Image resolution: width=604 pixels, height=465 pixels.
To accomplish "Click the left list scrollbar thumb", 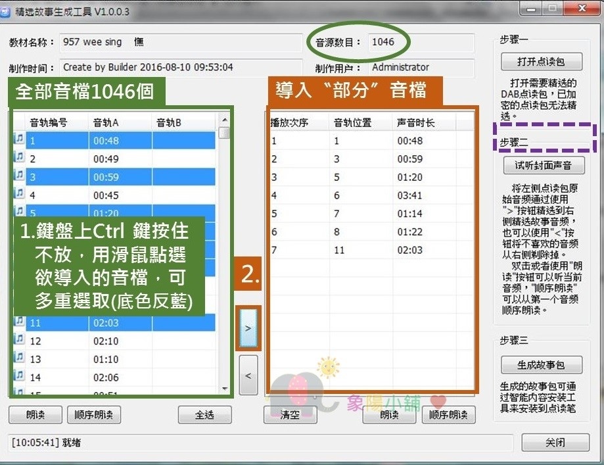I will (224, 133).
